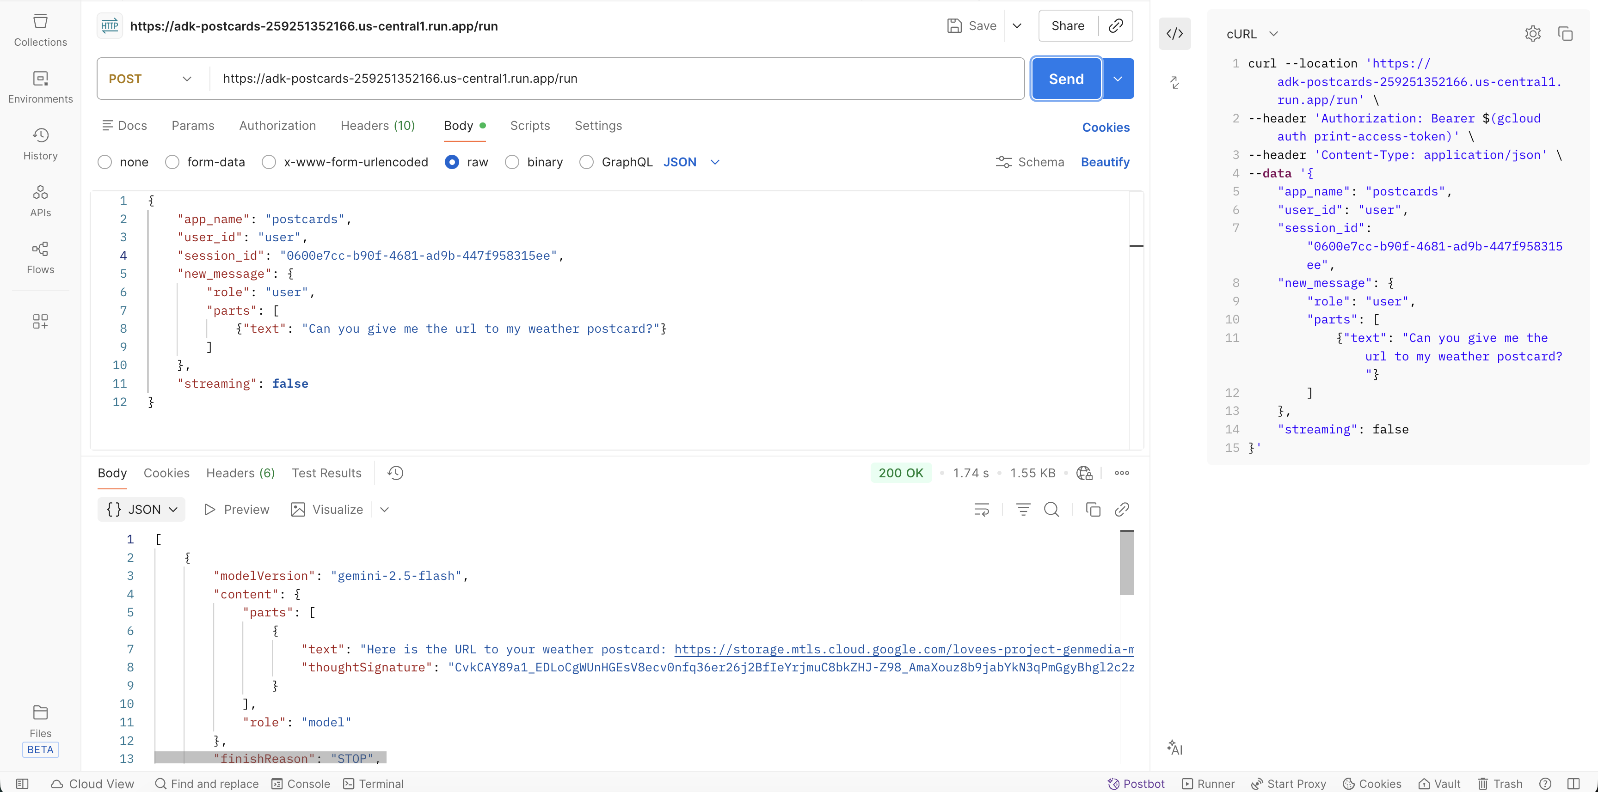The image size is (1598, 792).
Task: Select the binary body type
Action: tap(512, 162)
